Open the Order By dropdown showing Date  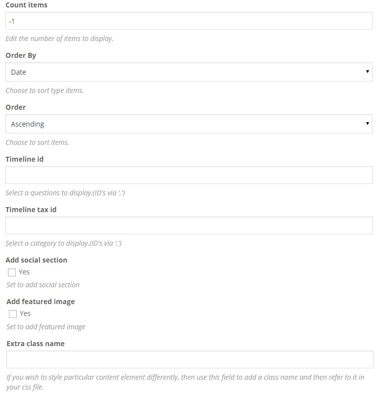189,72
